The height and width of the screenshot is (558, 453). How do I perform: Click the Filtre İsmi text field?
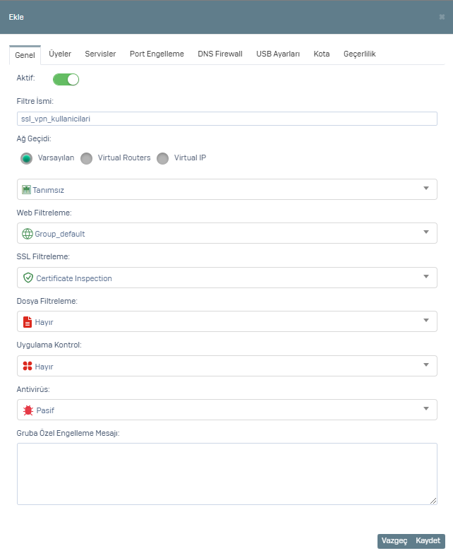coord(227,119)
